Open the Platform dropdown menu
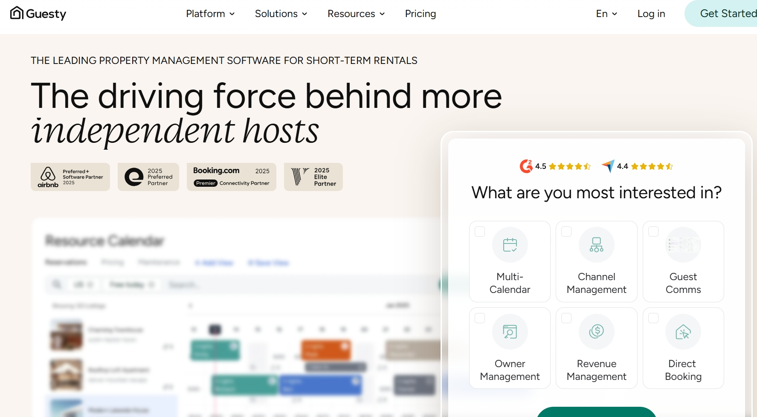The width and height of the screenshot is (757, 417). point(210,14)
